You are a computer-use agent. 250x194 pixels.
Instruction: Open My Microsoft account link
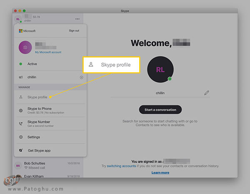48,52
